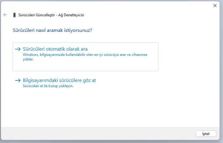This screenshot has height=143, width=223.
Task: Click description starting Windows, bilgisayarınızda kullanılabilir
Action: (x=85, y=57)
